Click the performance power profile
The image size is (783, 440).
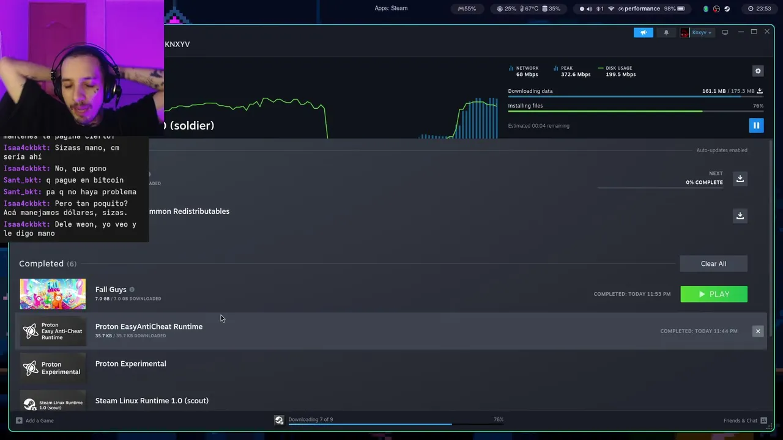[639, 9]
